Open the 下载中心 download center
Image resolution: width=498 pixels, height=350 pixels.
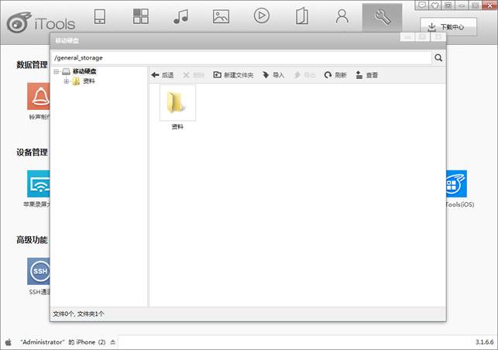[x=448, y=26]
